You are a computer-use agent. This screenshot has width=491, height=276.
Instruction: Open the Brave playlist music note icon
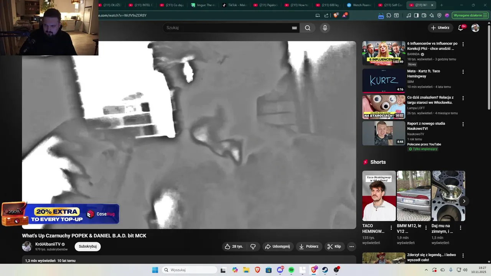[x=409, y=15]
